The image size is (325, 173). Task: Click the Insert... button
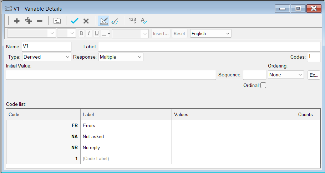(161, 33)
